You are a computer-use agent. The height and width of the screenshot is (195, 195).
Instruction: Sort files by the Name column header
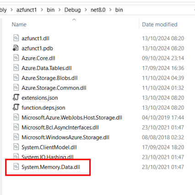click(x=19, y=24)
